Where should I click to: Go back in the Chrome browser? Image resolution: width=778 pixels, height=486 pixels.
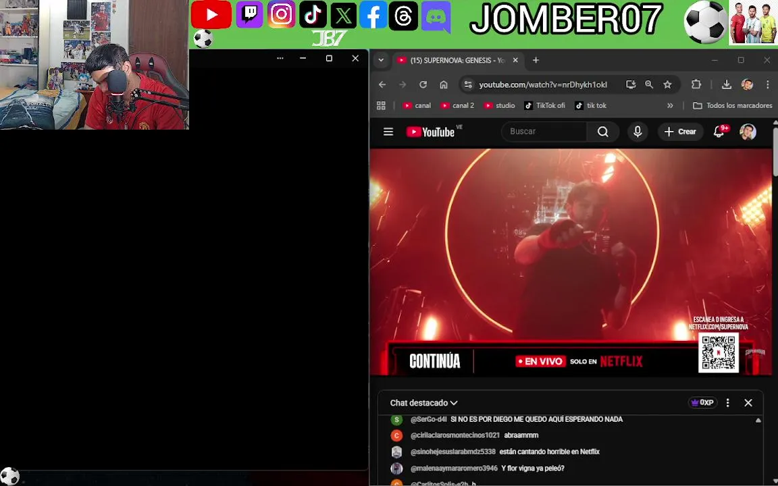[382, 85]
